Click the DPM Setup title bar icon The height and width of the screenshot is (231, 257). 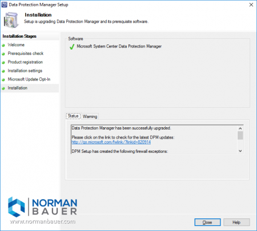pyautogui.click(x=4, y=5)
